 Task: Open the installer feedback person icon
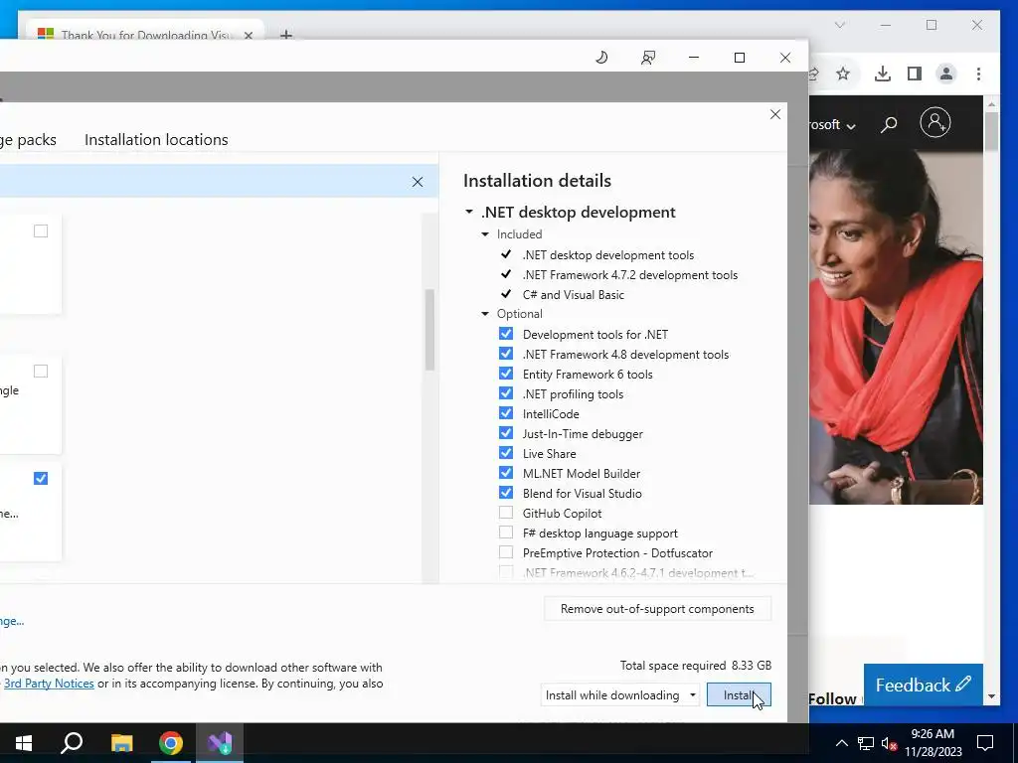tap(648, 58)
